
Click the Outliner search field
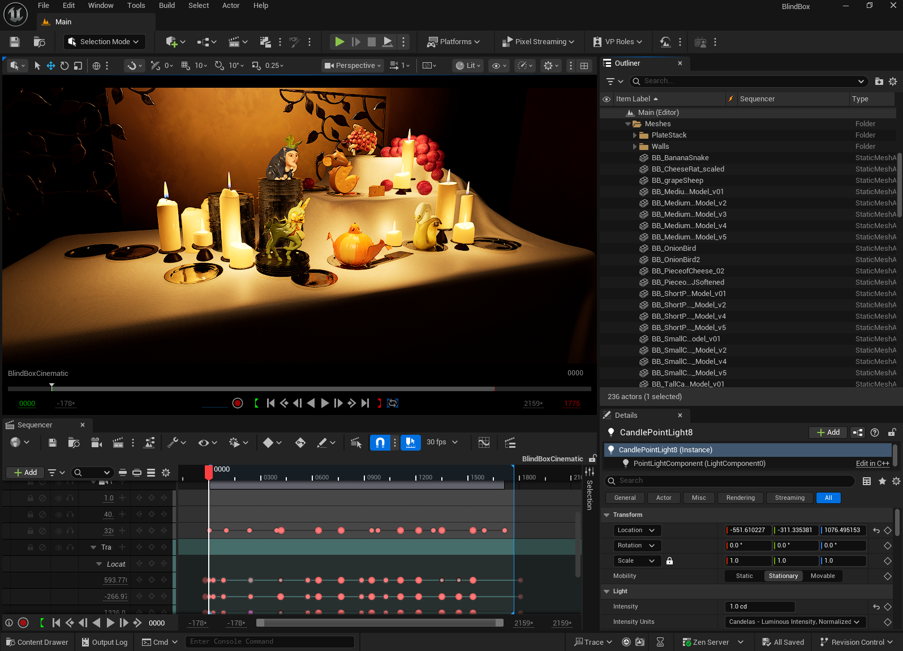click(x=748, y=82)
